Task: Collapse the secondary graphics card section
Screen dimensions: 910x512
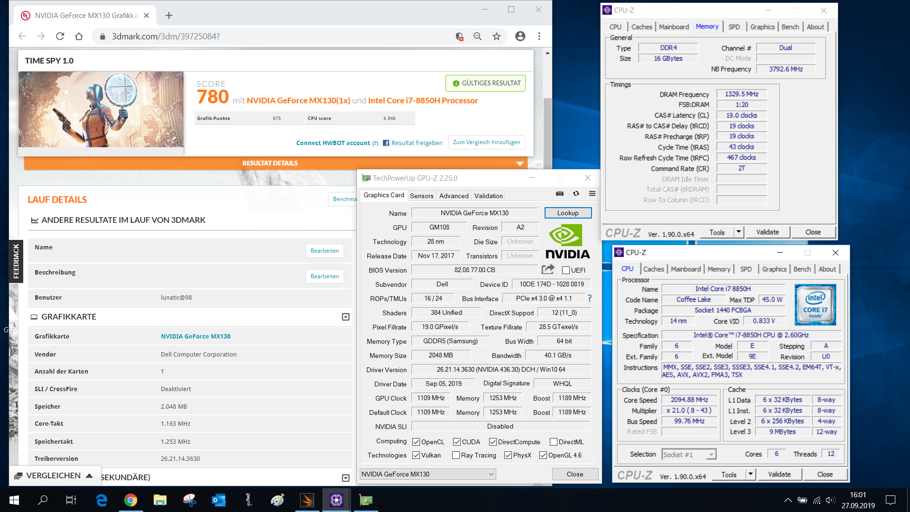Action: click(346, 478)
